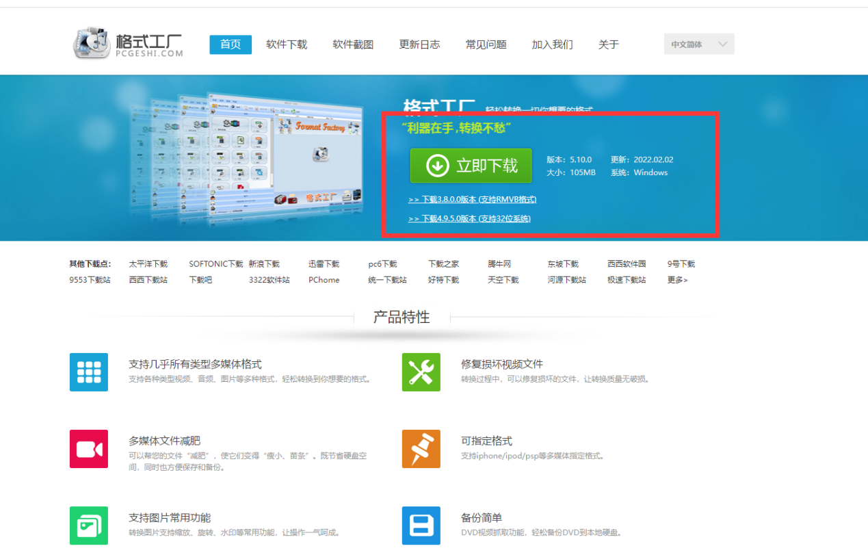This screenshot has height=557, width=868.
Task: Click the 产品特性 section heading
Action: 402,317
